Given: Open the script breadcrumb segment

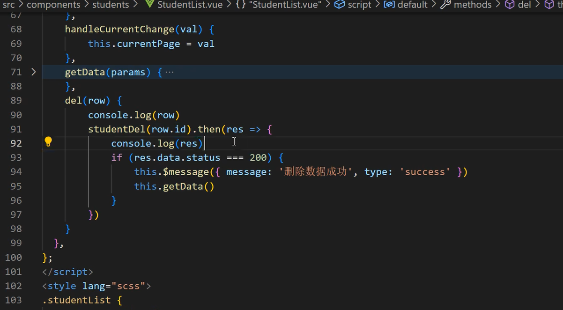Looking at the screenshot, I should click(359, 5).
